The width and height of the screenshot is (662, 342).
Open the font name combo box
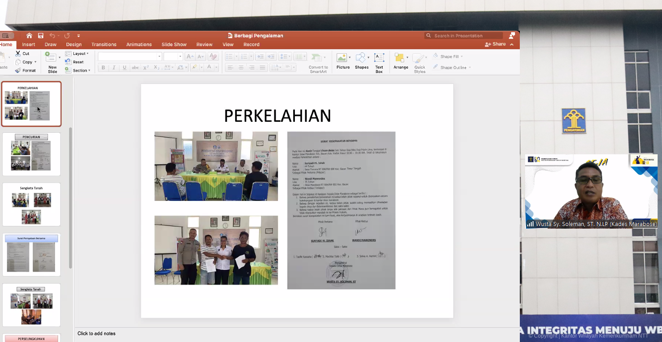130,56
